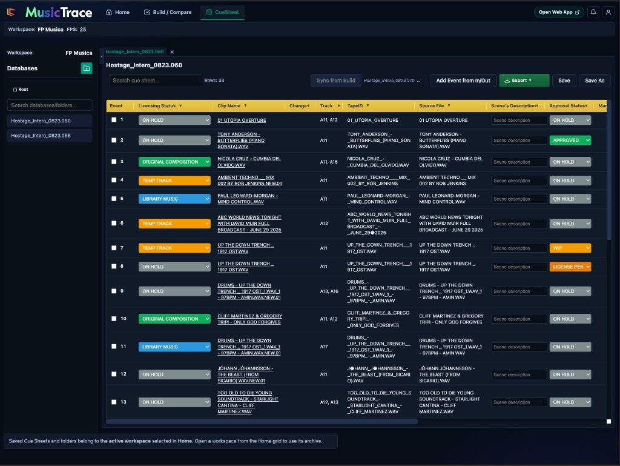
Task: Sort by TapeID column arrow
Action: [368, 105]
